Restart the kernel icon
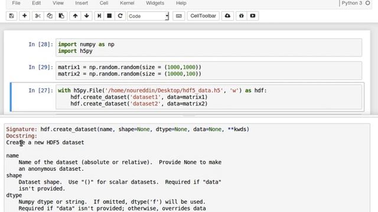The width and height of the screenshot is (378, 212). (x=120, y=16)
